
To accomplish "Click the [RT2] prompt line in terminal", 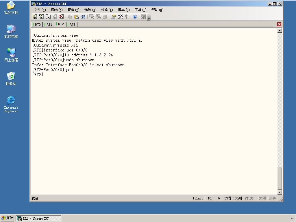I will point(38,75).
